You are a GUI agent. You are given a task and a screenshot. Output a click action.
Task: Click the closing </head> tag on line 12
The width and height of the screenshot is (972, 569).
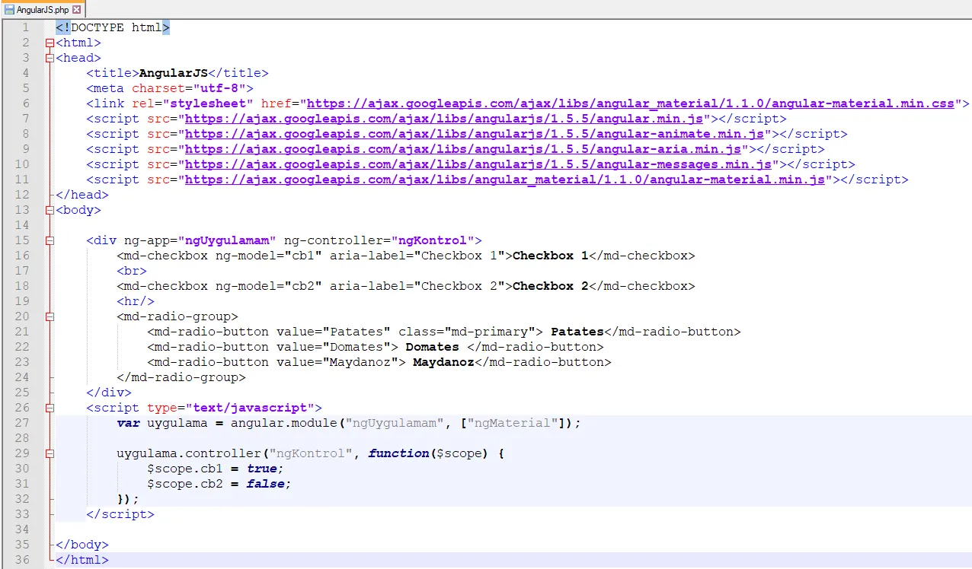[82, 195]
